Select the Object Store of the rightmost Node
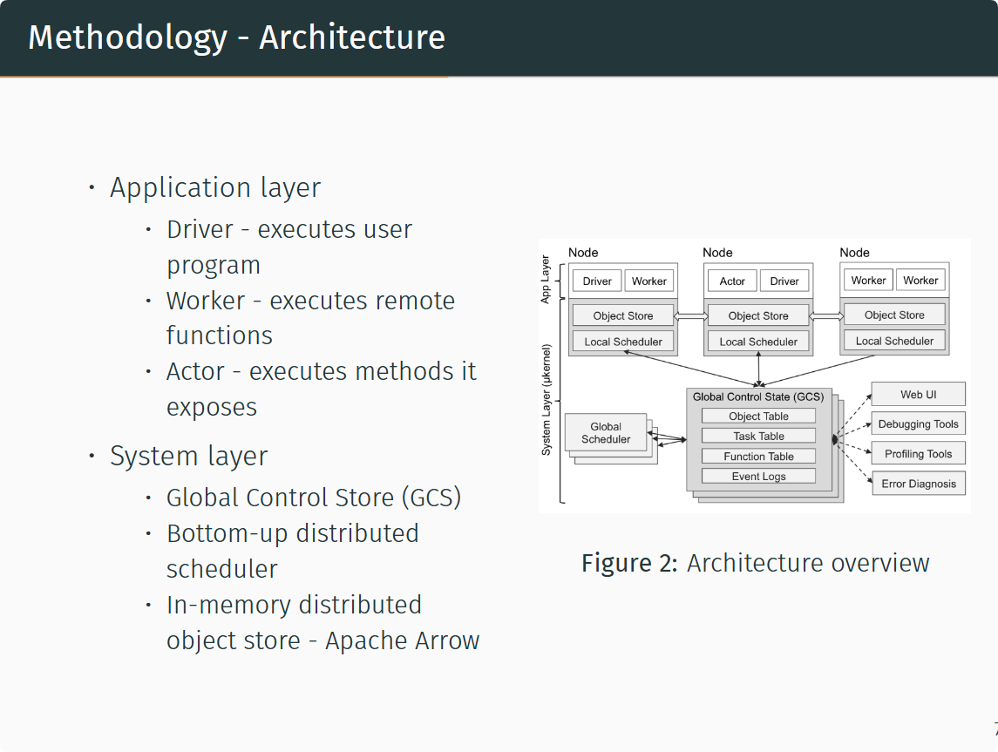This screenshot has width=998, height=752. (x=894, y=314)
